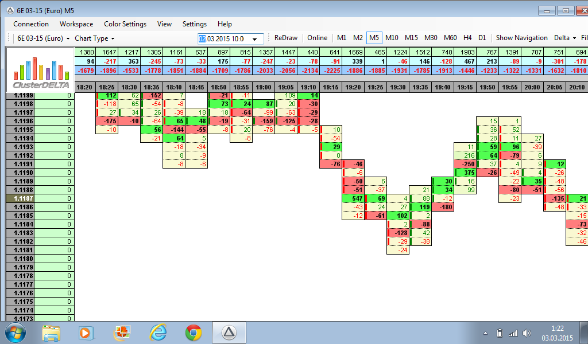Image resolution: width=588 pixels, height=344 pixels.
Task: Click the volume speaker tray icon
Action: pyautogui.click(x=527, y=333)
